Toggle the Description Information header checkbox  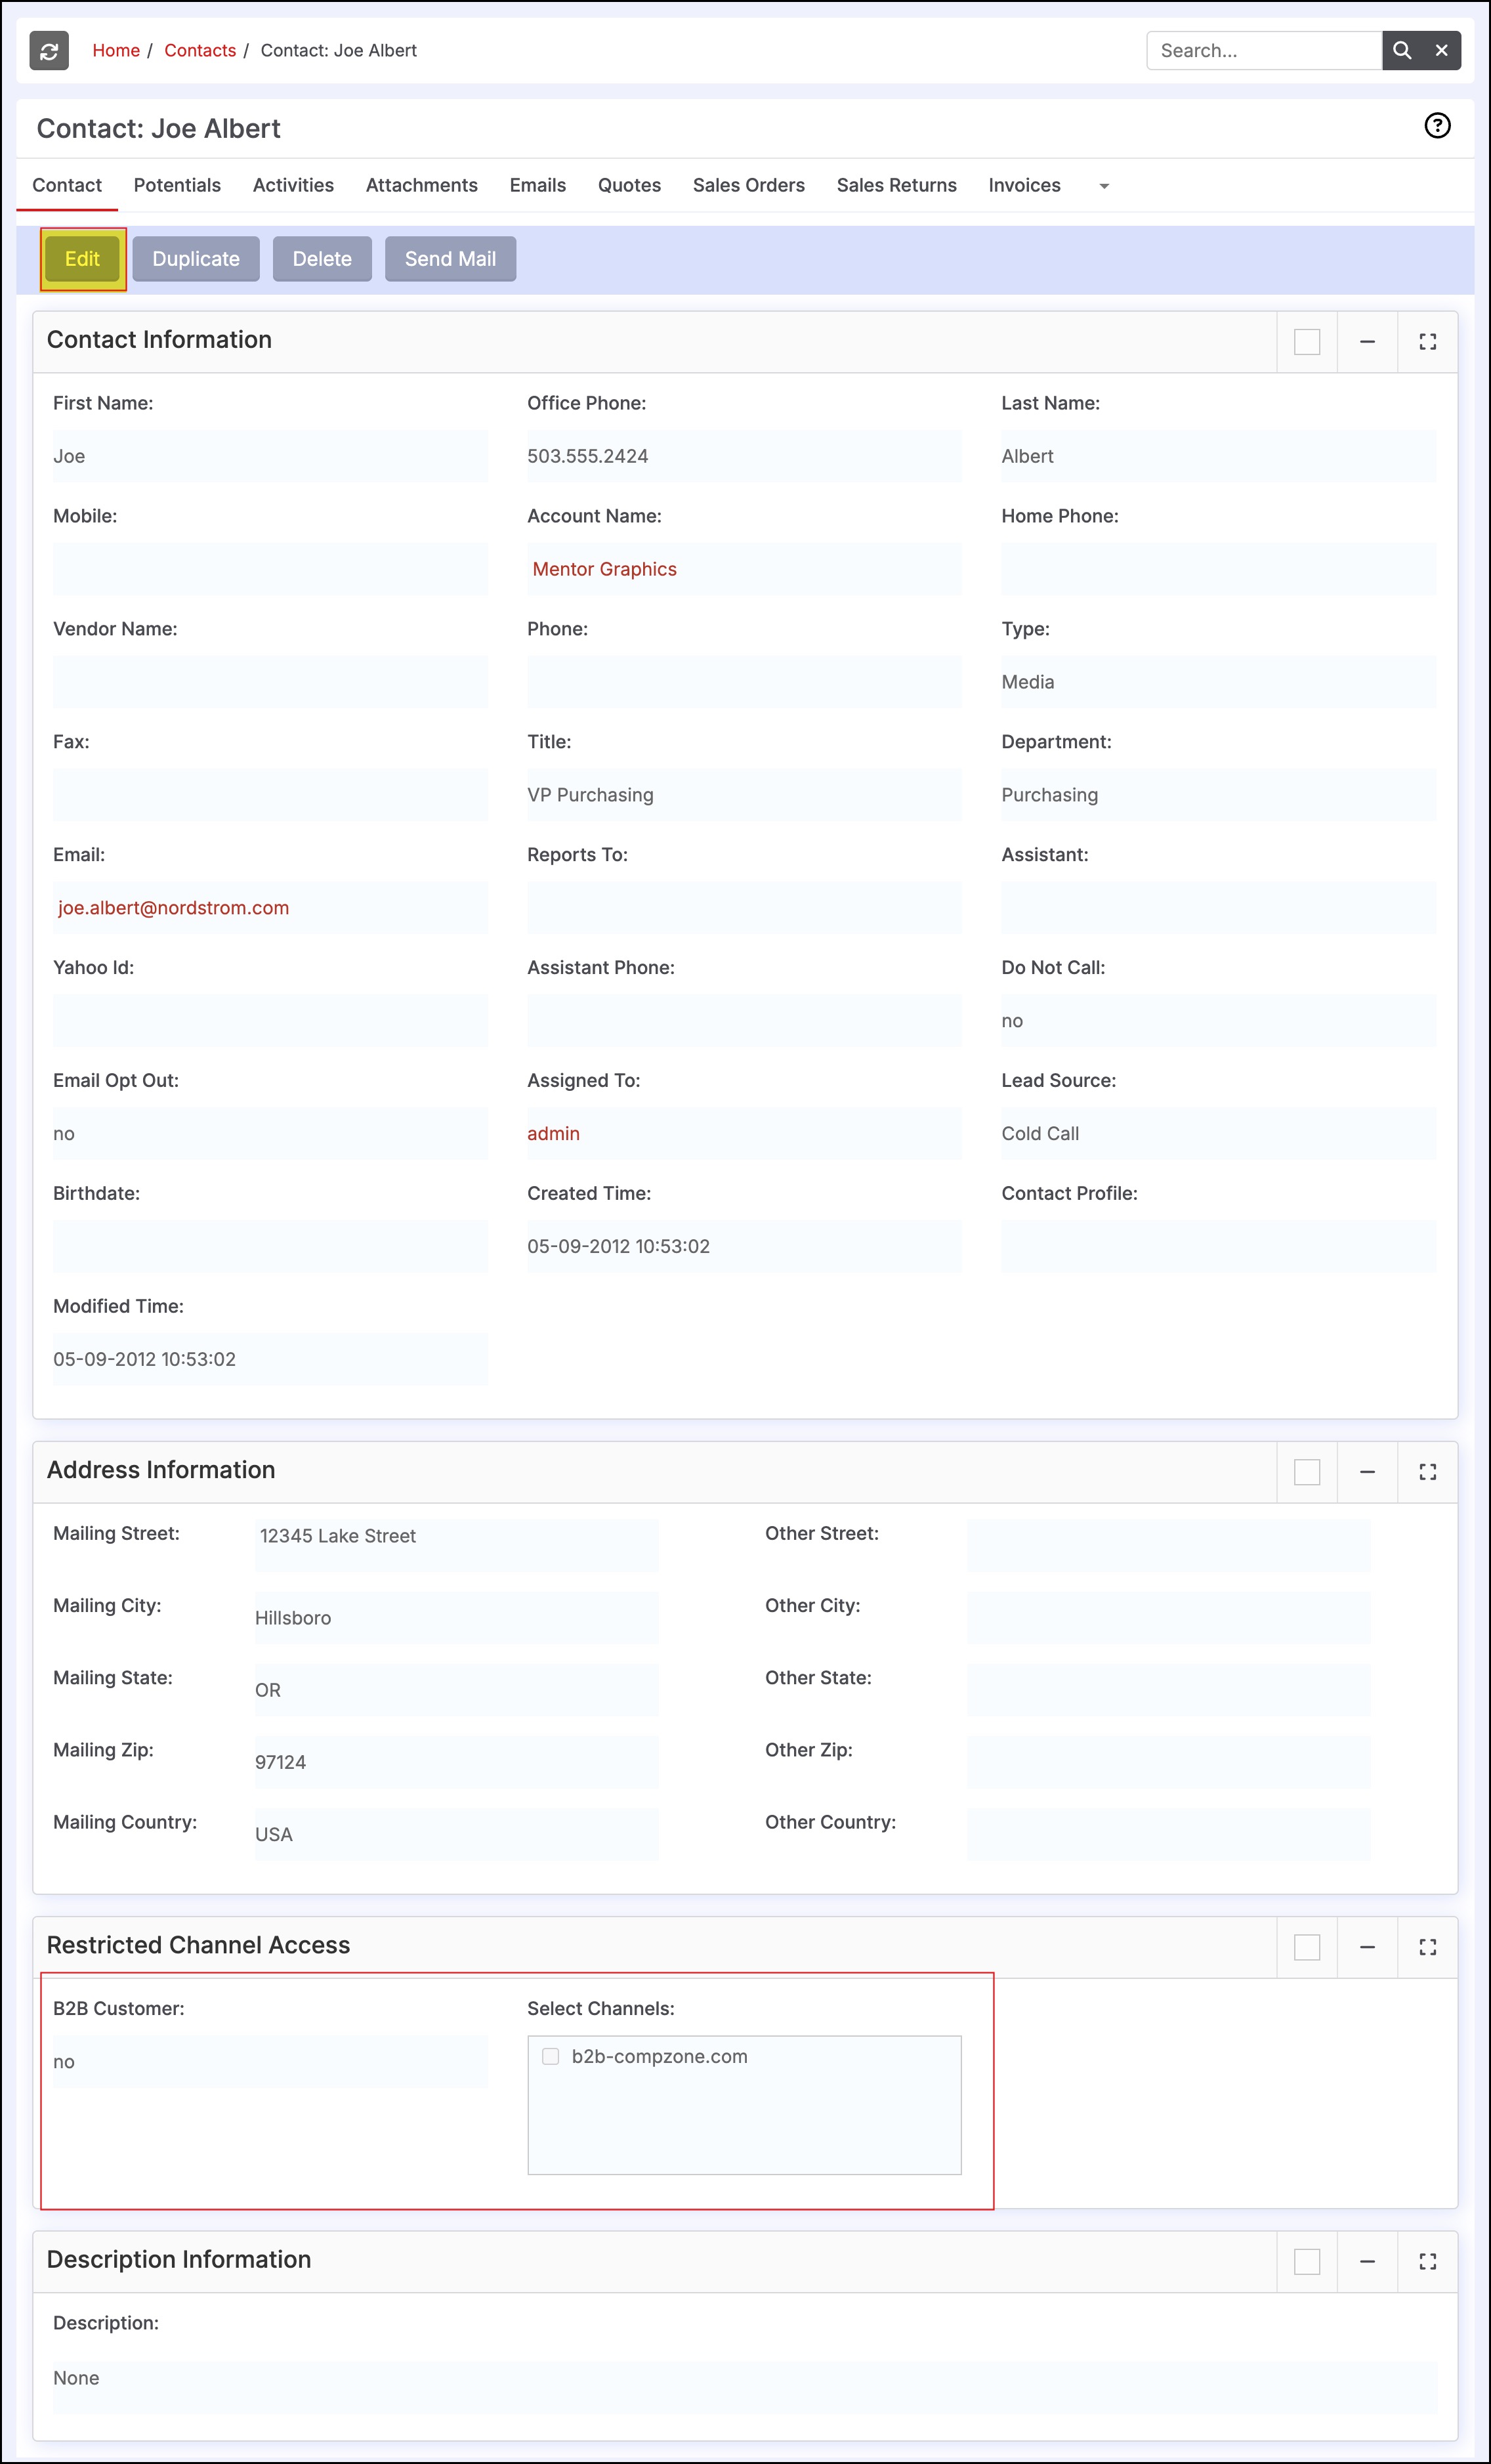tap(1307, 2261)
